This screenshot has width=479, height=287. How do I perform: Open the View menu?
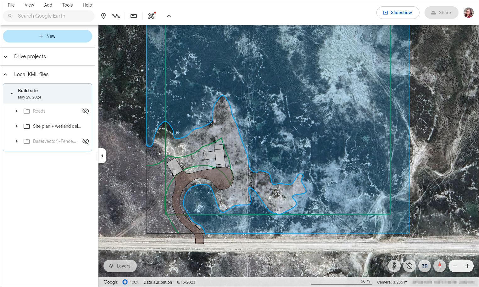click(x=29, y=5)
